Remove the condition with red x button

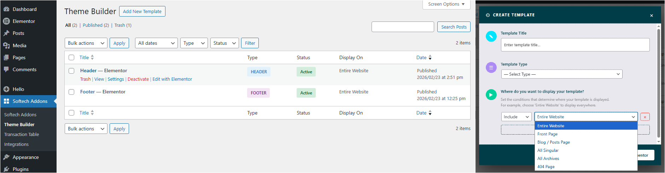645,117
